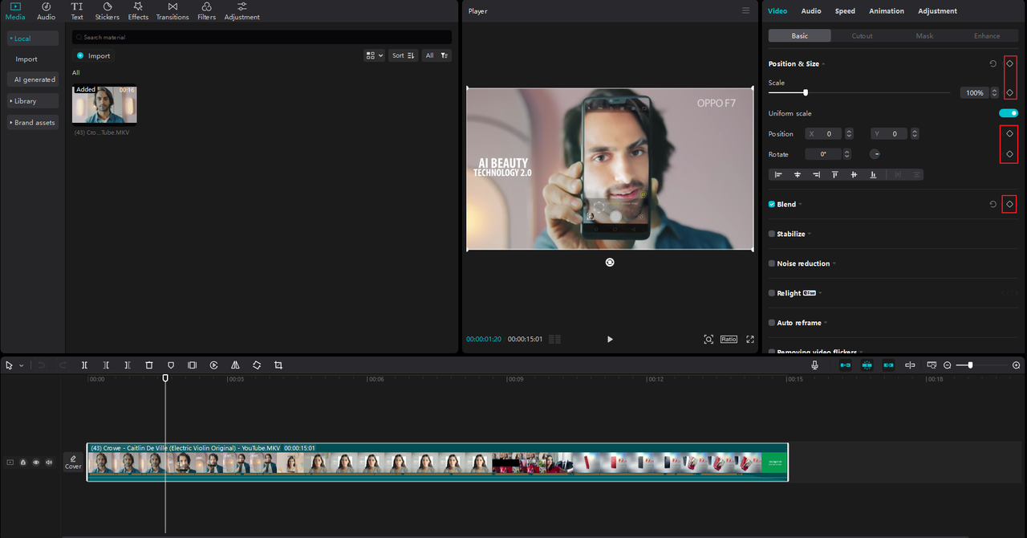Click the Split clip tool in timeline toolbar
This screenshot has width=1027, height=538.
[x=84, y=365]
